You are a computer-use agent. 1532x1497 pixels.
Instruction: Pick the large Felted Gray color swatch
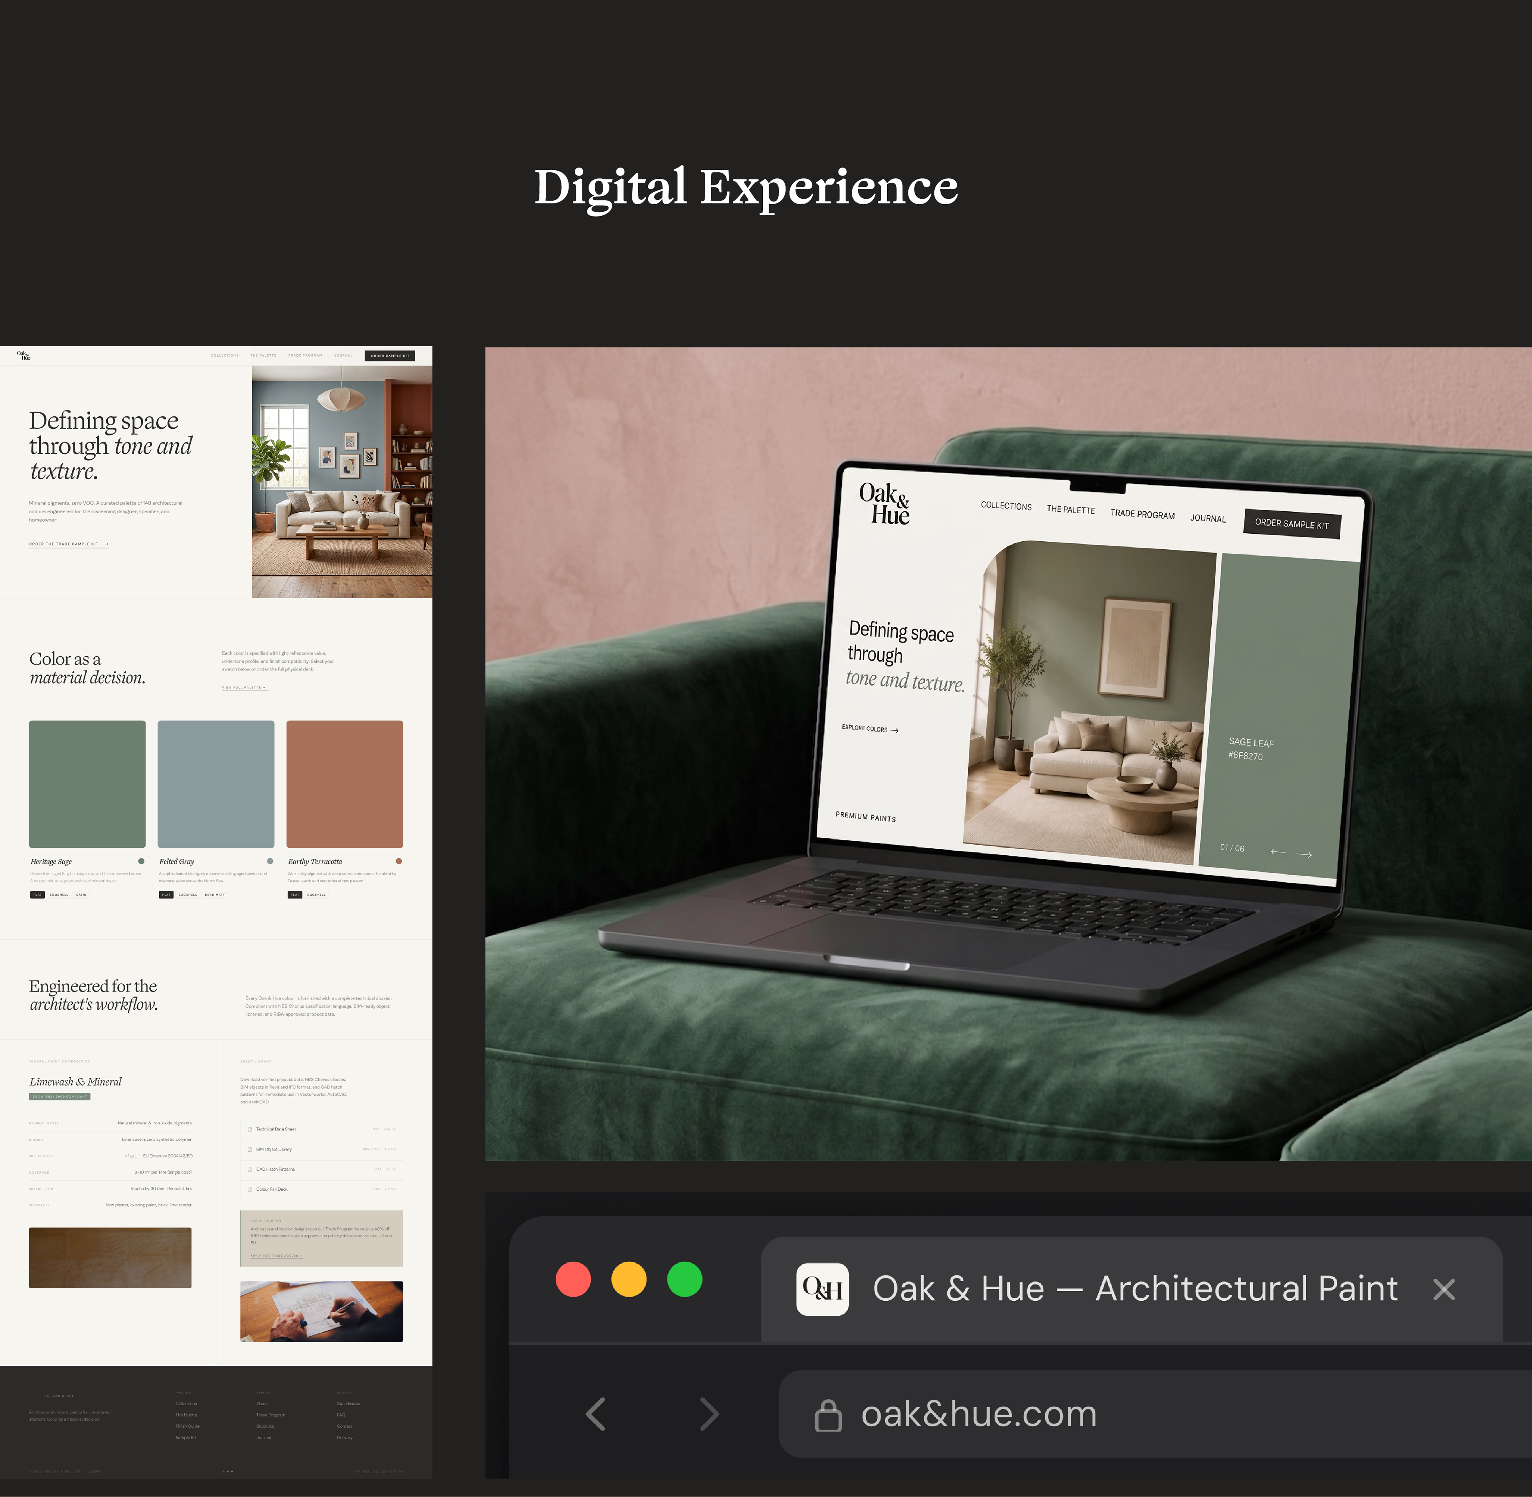point(215,784)
